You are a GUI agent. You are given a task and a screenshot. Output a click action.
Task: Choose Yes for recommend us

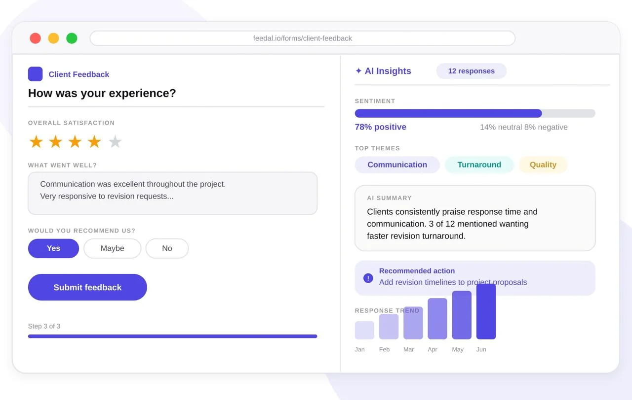(53, 248)
